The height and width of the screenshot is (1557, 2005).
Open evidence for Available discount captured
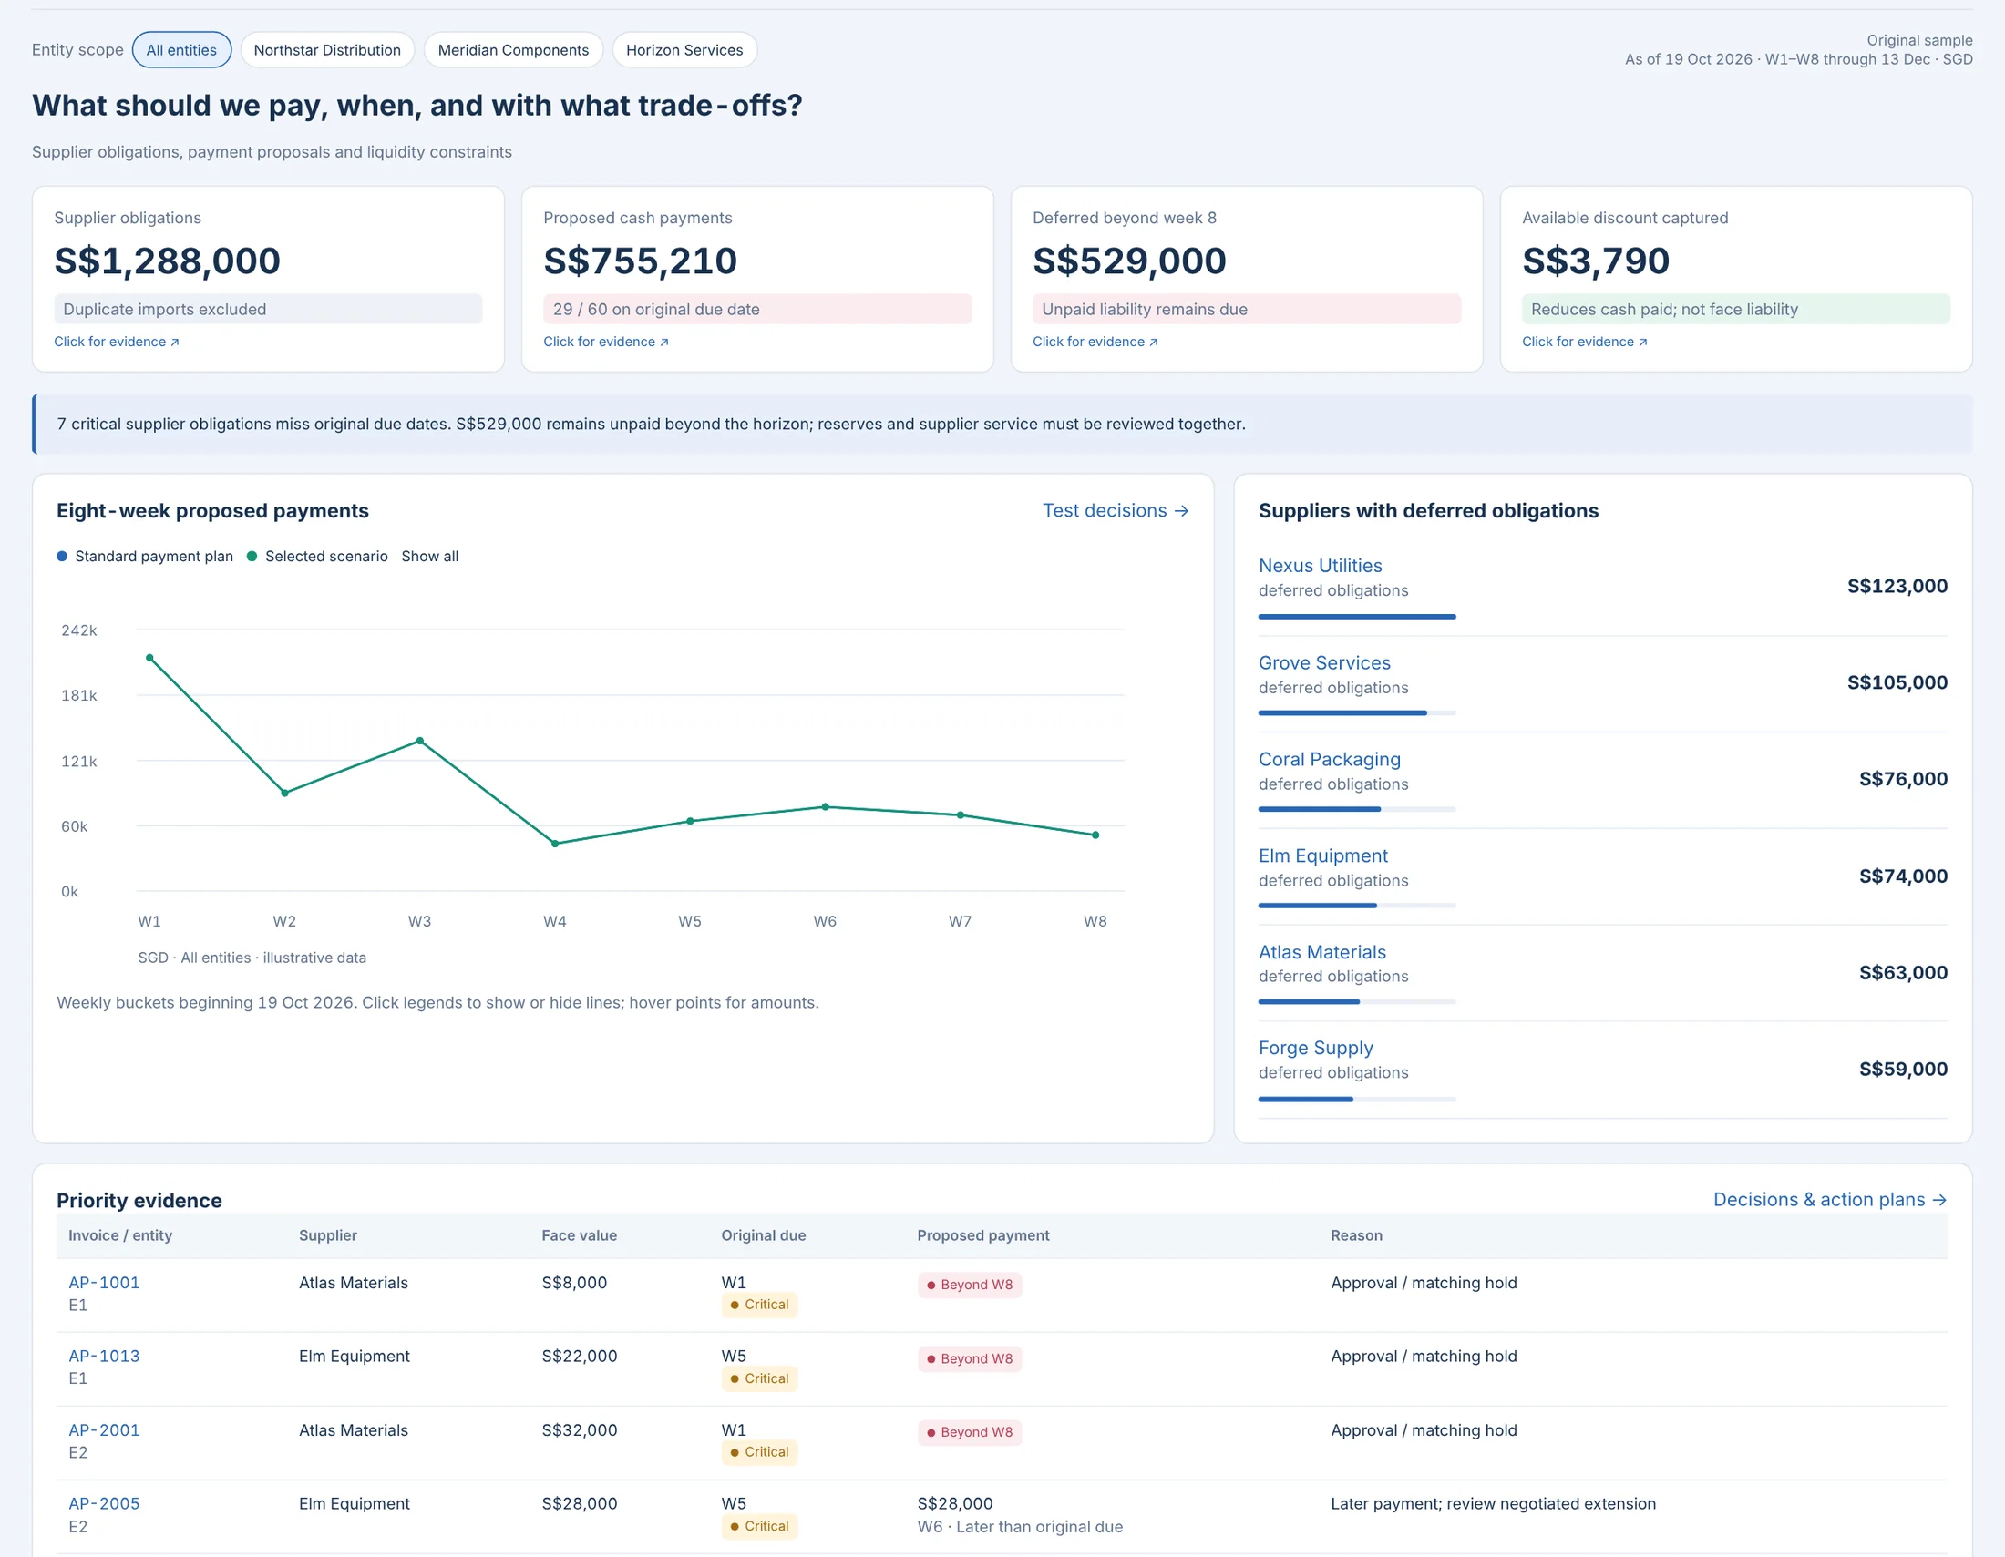pos(1585,342)
